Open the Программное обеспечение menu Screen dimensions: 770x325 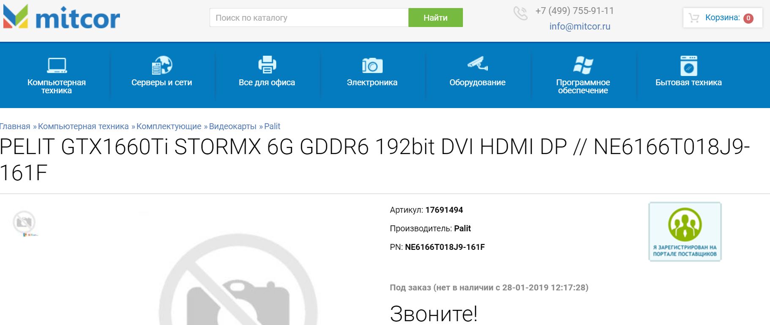(x=583, y=87)
